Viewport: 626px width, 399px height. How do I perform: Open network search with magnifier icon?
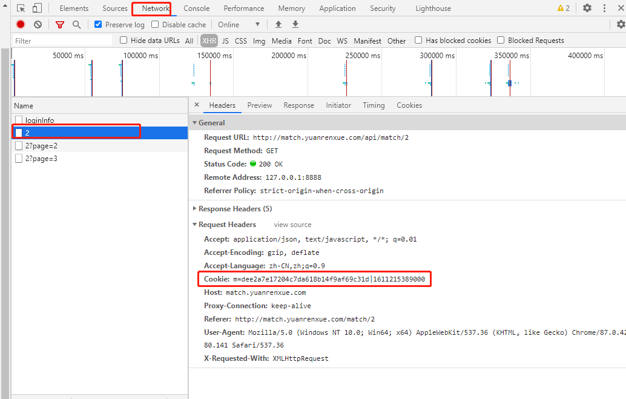coord(76,24)
